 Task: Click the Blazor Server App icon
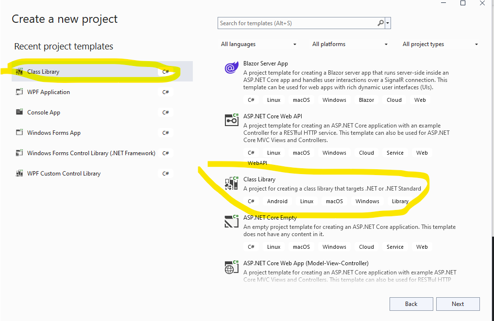232,67
